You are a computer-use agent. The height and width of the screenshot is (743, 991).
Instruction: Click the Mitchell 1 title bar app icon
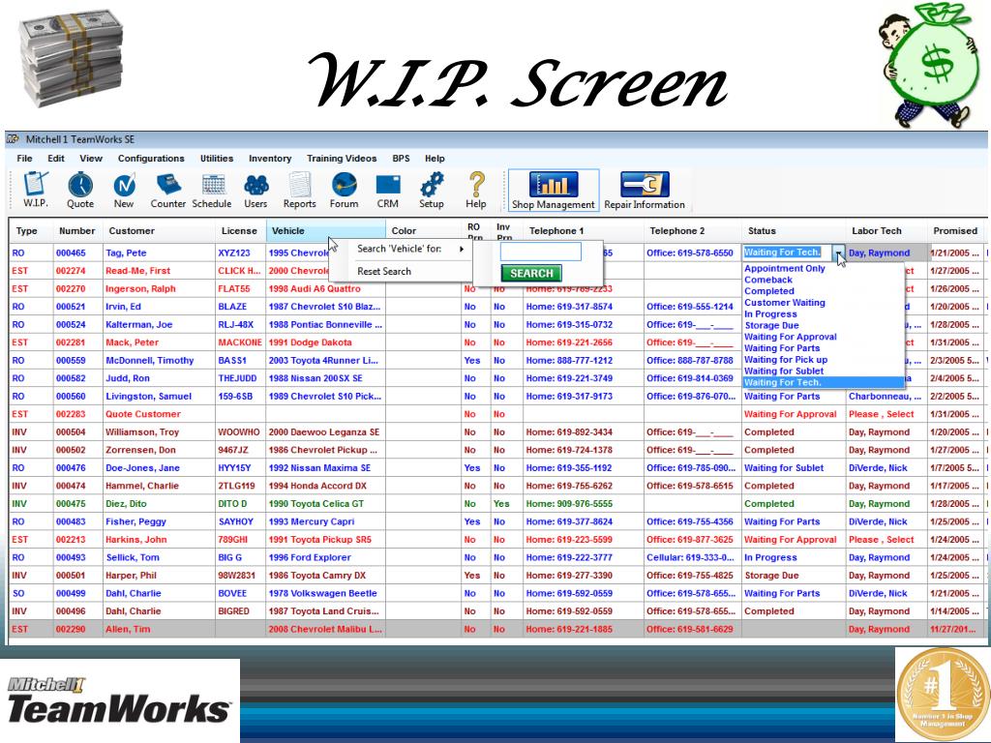click(x=13, y=139)
